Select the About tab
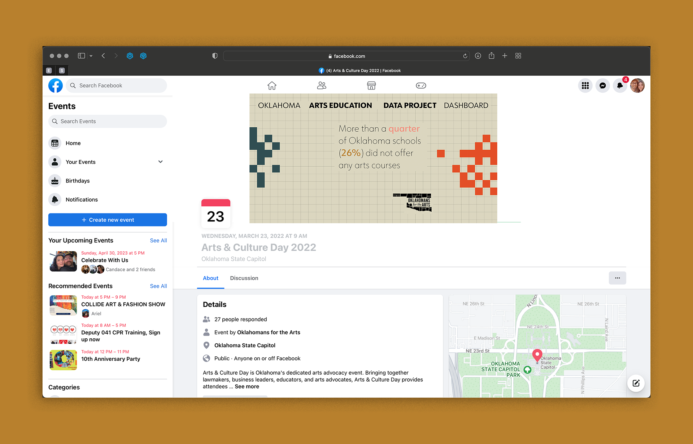Screen dimensions: 693x444 click(210, 278)
